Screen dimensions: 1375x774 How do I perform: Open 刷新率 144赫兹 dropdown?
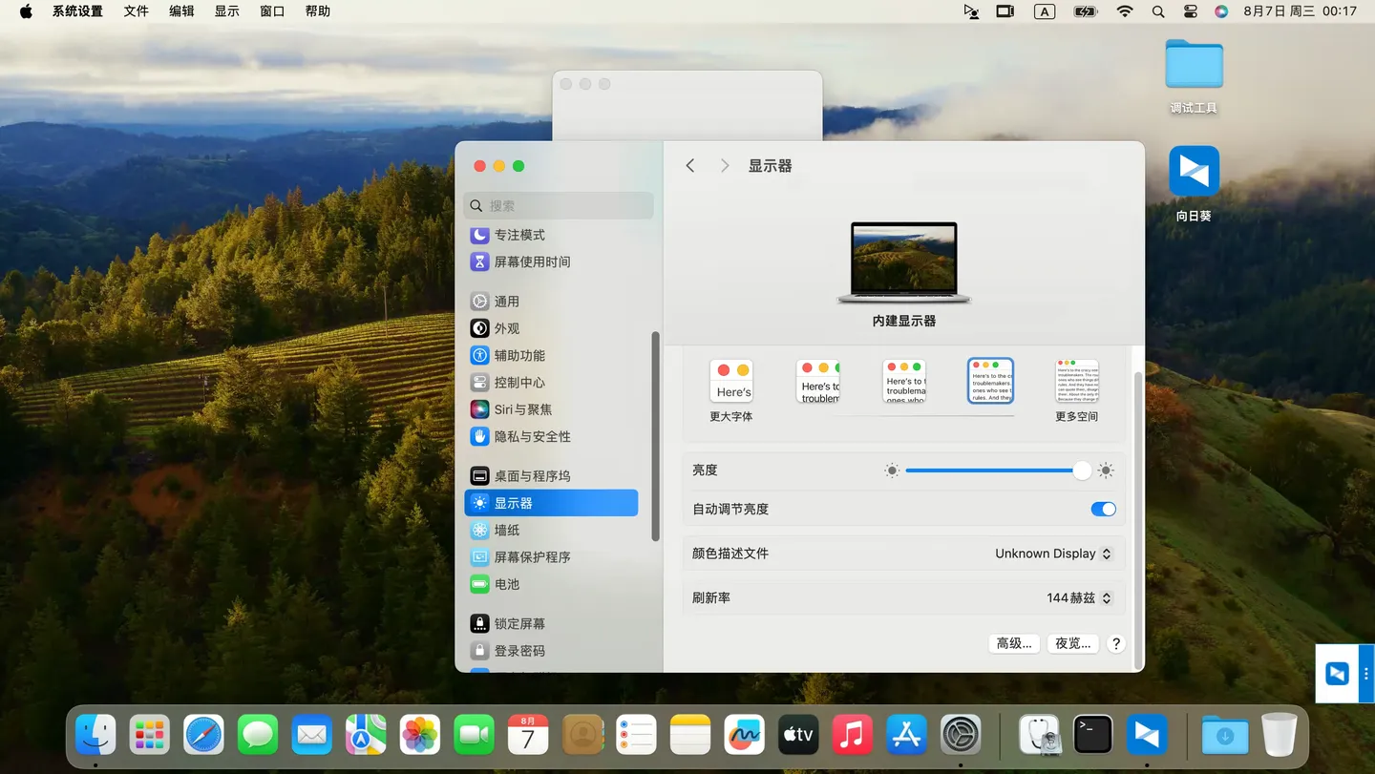(1079, 598)
